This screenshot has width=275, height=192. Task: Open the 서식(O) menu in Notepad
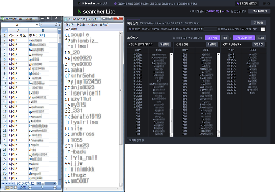tap(92, 25)
